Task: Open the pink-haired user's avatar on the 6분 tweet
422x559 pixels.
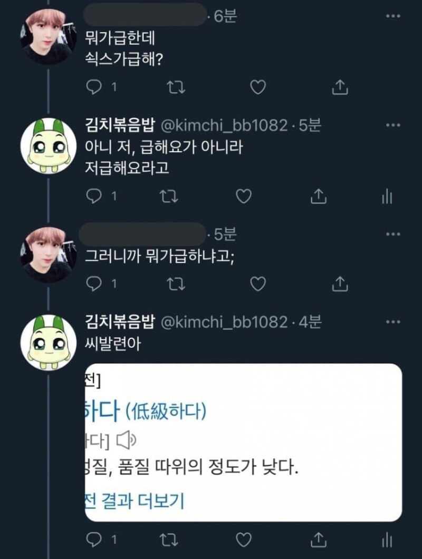Action: pos(46,36)
